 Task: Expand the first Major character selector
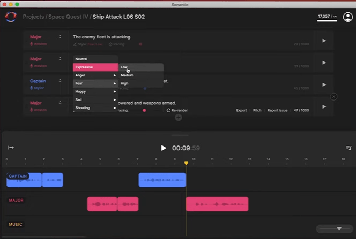click(x=60, y=37)
